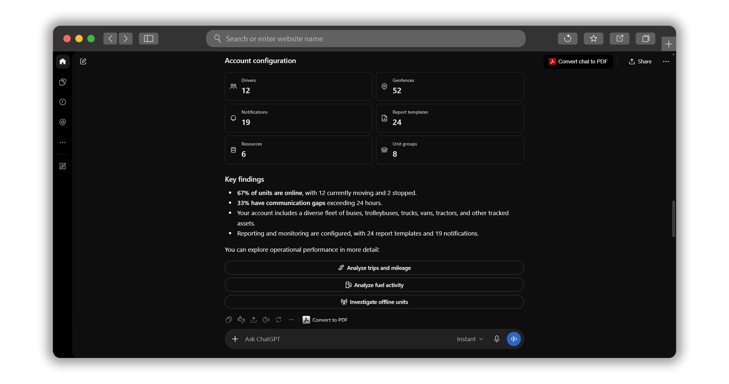Viewport: 729px width, 384px height.
Task: Start voice mode with blue waveform button
Action: 514,339
